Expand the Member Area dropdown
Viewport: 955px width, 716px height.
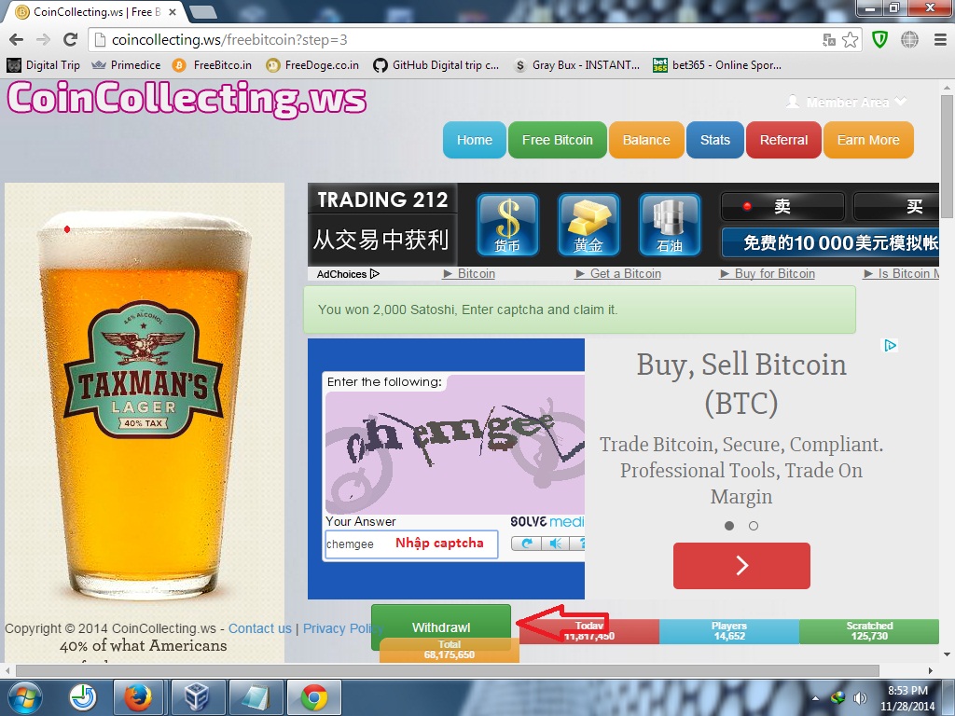[847, 102]
